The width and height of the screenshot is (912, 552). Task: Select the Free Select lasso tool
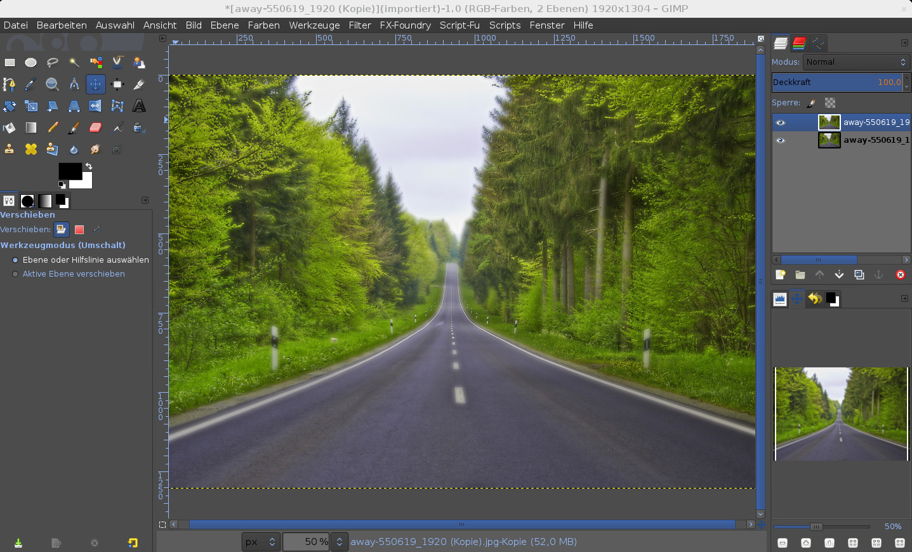coord(53,62)
